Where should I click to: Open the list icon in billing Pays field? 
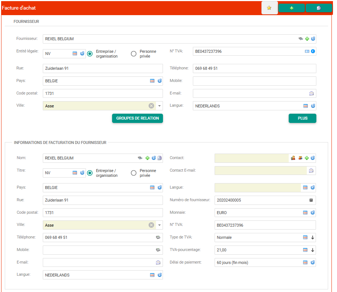(x=152, y=188)
